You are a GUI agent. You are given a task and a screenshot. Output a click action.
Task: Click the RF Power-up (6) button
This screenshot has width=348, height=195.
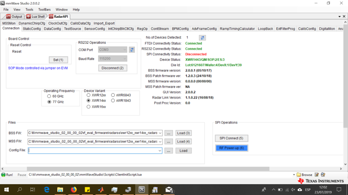(231, 148)
